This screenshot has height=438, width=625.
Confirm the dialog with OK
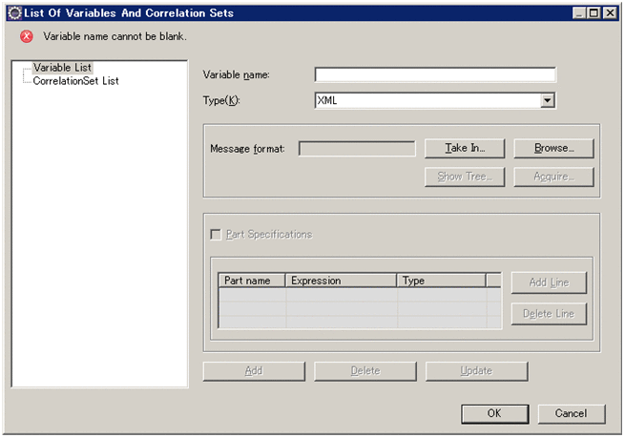(x=494, y=413)
